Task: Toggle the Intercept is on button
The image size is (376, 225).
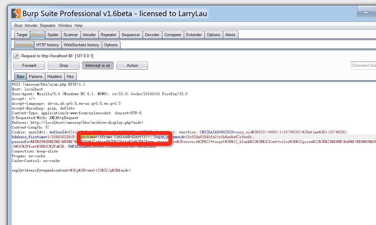Action: tap(98, 65)
